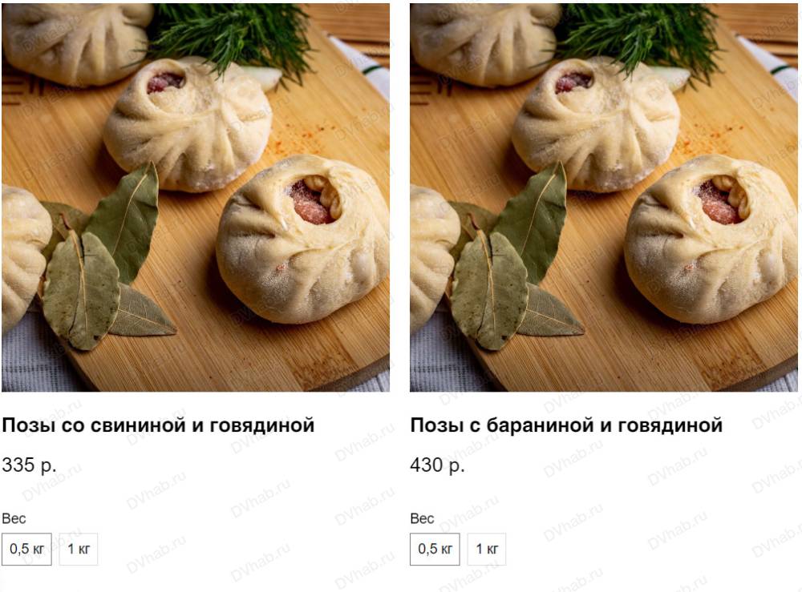The width and height of the screenshot is (802, 592).
Task: Open Позы с бараниной и говядиной title
Action: pyautogui.click(x=566, y=425)
